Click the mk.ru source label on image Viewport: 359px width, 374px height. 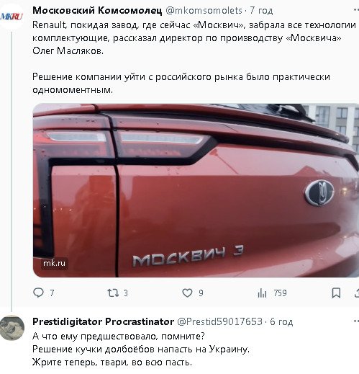tap(54, 263)
